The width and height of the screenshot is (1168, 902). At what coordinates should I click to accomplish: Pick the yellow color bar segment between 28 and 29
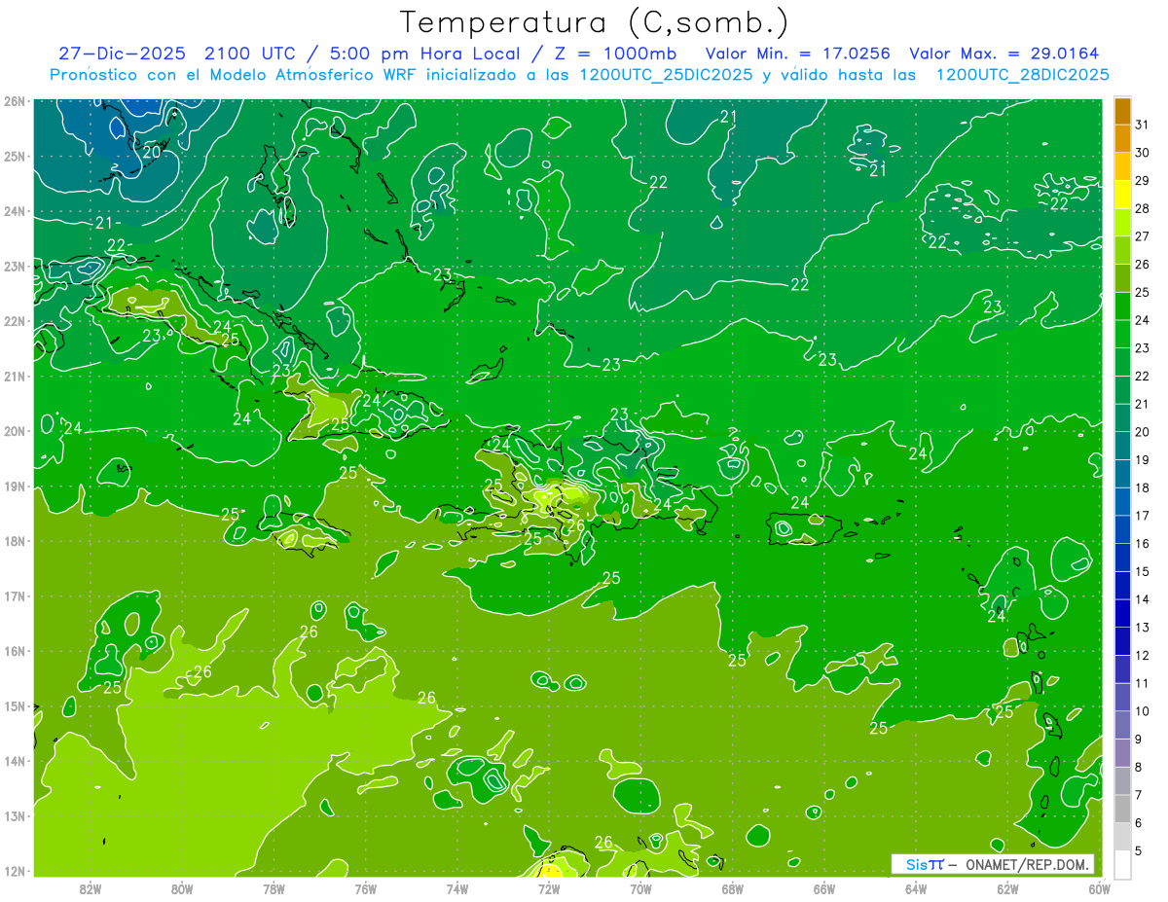click(x=1122, y=195)
